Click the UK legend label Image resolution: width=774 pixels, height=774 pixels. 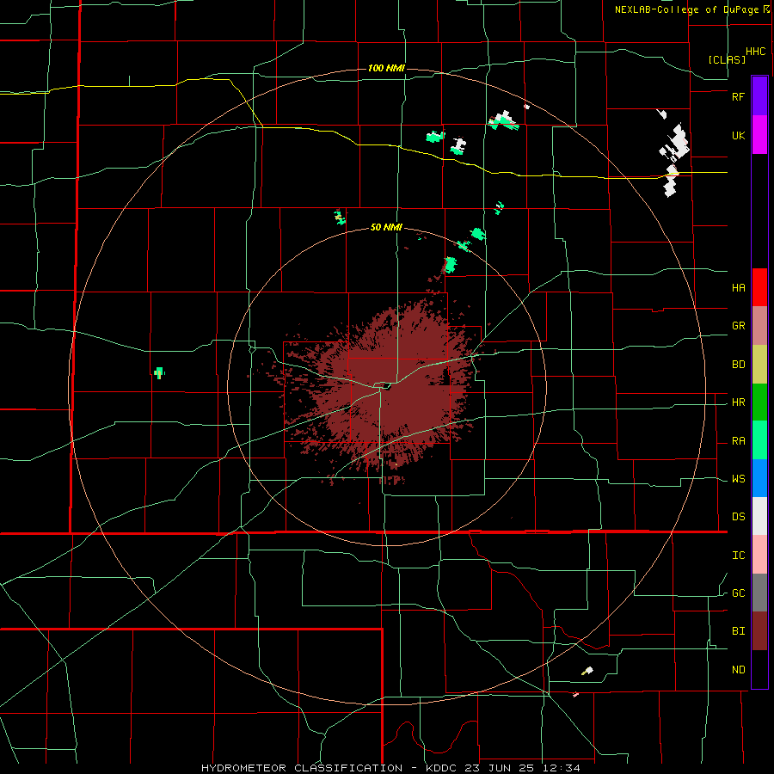point(738,135)
